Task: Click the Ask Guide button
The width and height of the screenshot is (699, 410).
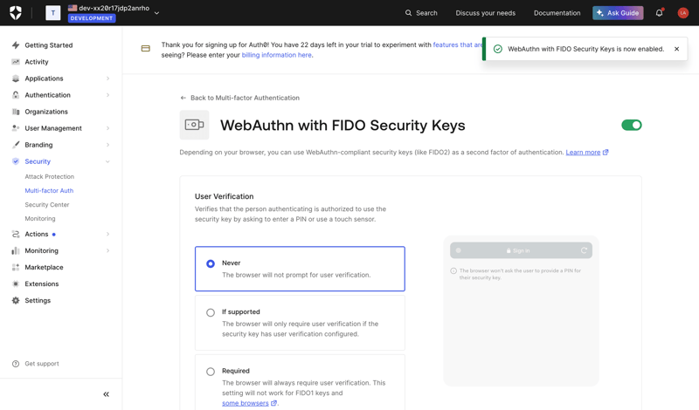Action: pos(618,13)
